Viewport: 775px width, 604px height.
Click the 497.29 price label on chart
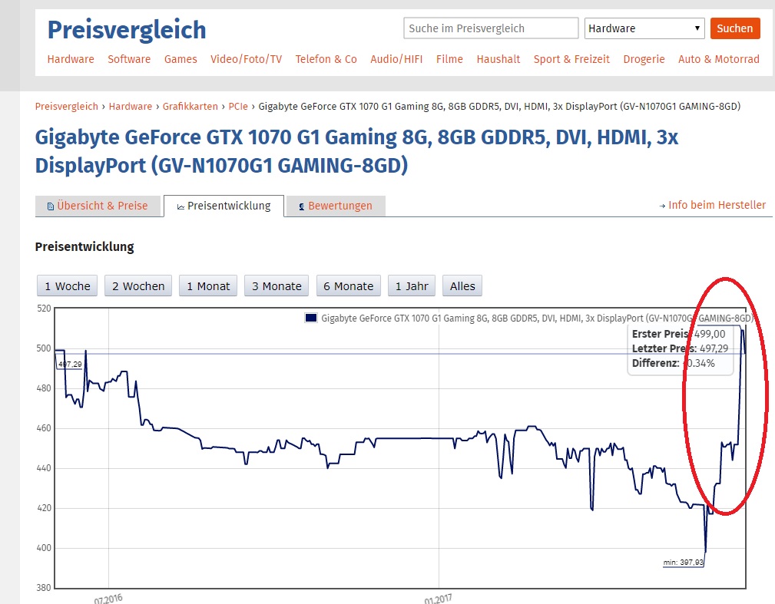click(70, 365)
